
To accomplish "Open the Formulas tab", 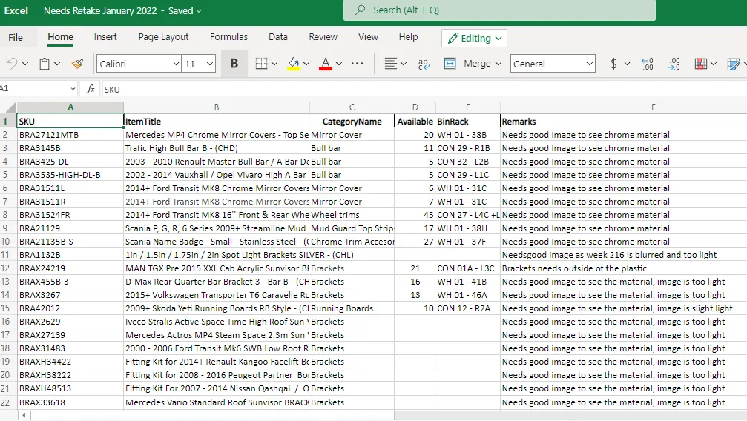I will pos(228,36).
